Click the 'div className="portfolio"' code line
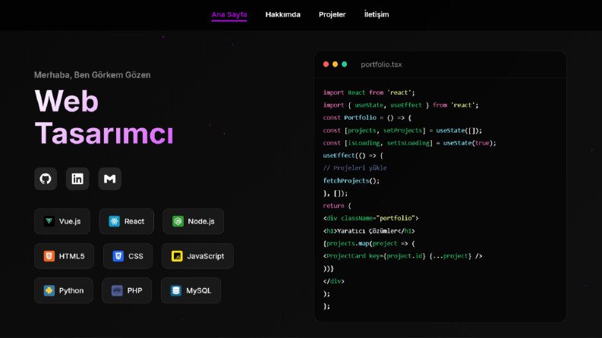This screenshot has height=338, width=602. pos(371,218)
